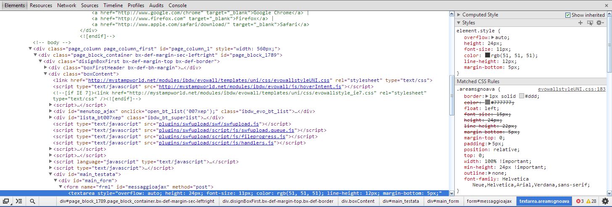Expand the boxFirstHeader div node
Viewport: 612px width, 207px height.
coord(46,68)
